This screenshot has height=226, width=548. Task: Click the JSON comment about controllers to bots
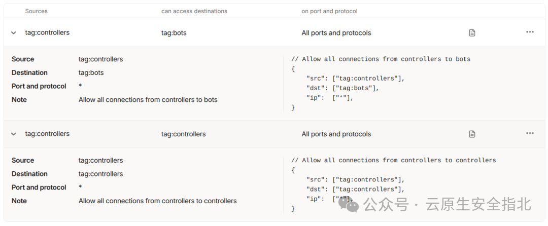(x=381, y=59)
